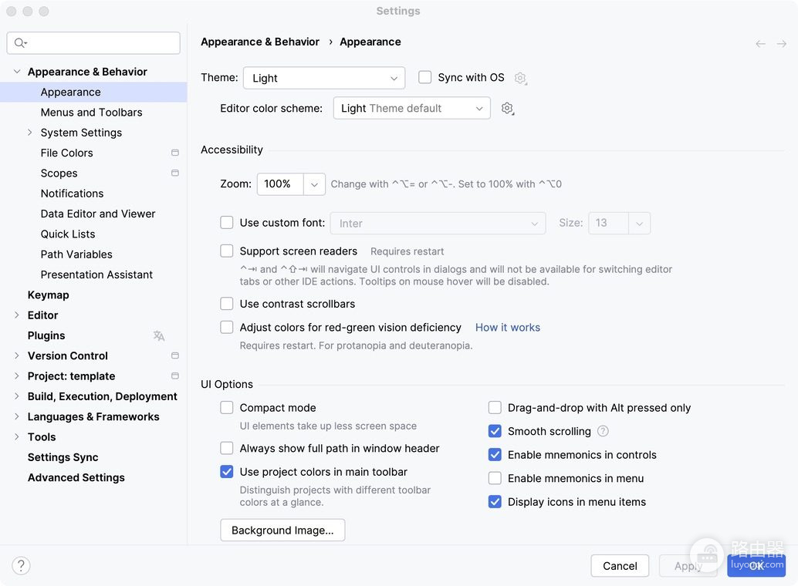The width and height of the screenshot is (798, 586).
Task: Go back with the left arrow
Action: tap(760, 44)
